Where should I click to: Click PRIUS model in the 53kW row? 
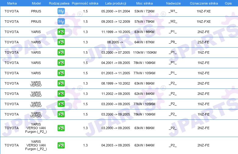click(36, 11)
